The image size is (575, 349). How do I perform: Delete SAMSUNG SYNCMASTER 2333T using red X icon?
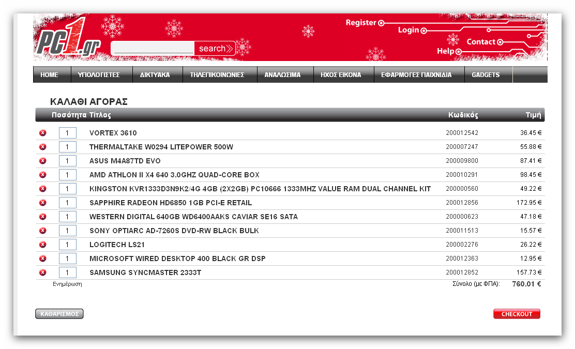(x=43, y=272)
